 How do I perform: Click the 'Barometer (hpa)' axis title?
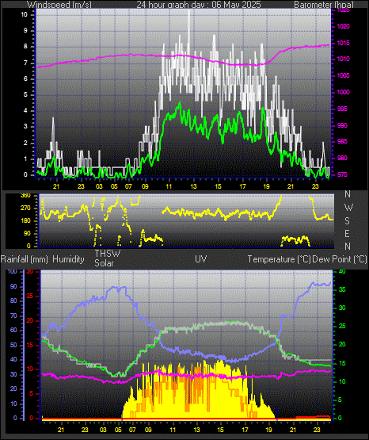(x=324, y=5)
